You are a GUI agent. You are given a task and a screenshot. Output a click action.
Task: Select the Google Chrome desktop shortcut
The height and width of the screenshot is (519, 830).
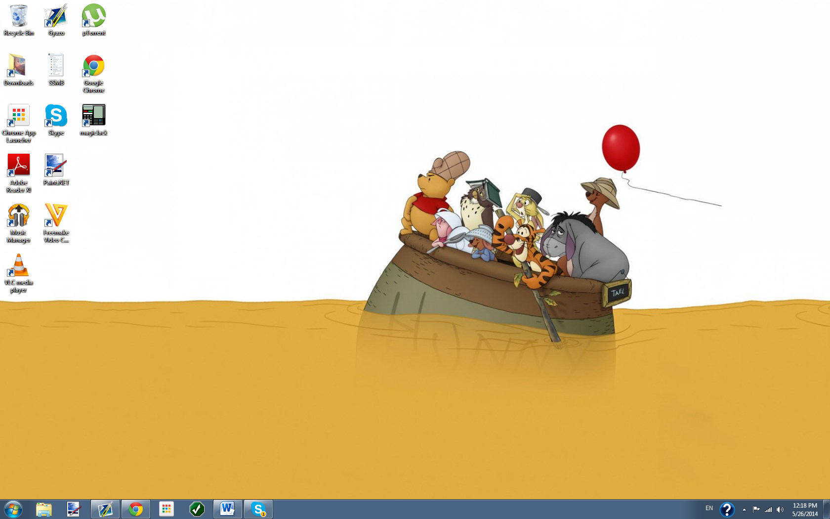[x=94, y=73]
